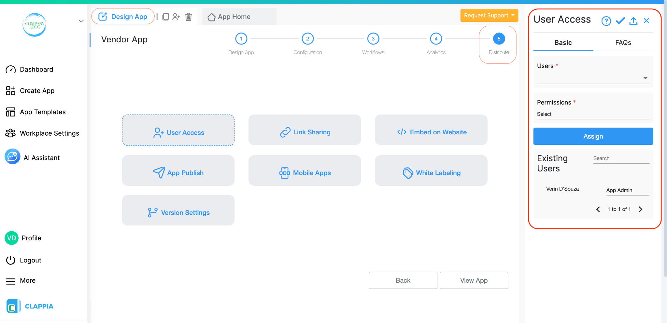Select the Basic tab in User Access
Screen dimensions: 667x323
click(x=563, y=42)
